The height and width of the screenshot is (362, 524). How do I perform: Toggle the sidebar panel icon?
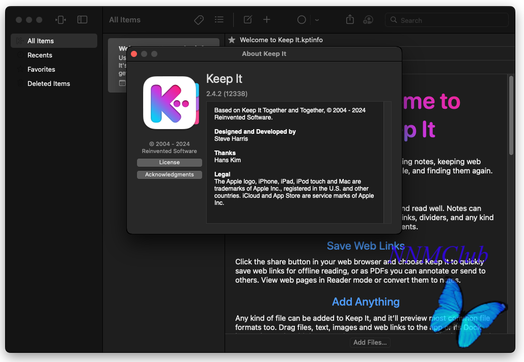82,20
